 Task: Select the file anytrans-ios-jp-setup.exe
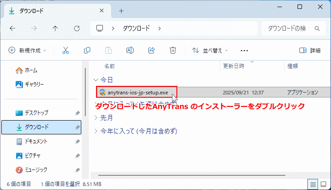(138, 93)
